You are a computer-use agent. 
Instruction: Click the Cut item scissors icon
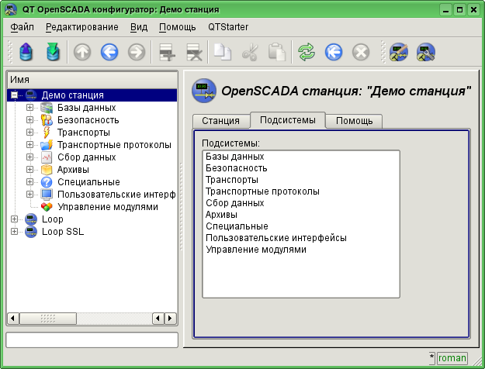coord(250,52)
